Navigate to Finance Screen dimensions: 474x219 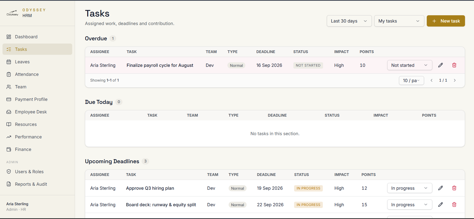[37, 149]
